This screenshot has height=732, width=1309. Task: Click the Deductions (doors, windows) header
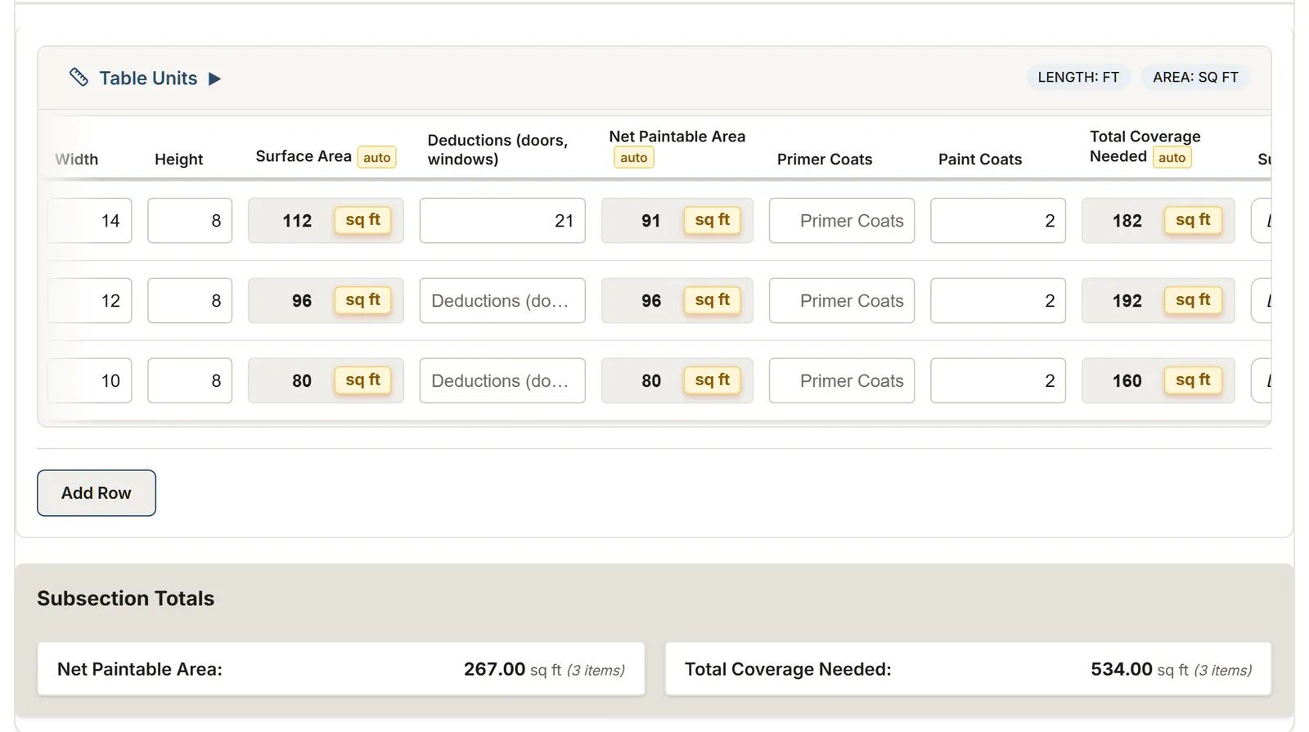pos(497,150)
